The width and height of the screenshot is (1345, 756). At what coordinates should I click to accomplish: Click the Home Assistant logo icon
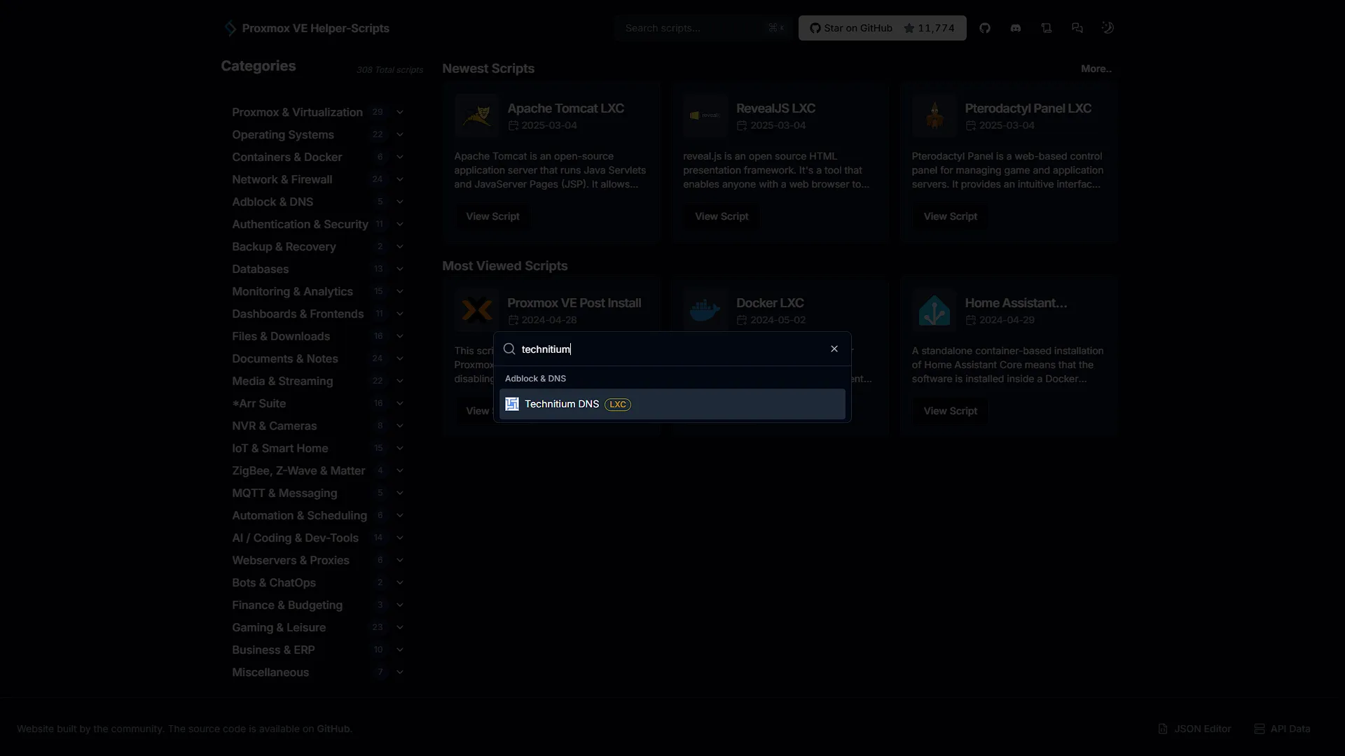(934, 310)
